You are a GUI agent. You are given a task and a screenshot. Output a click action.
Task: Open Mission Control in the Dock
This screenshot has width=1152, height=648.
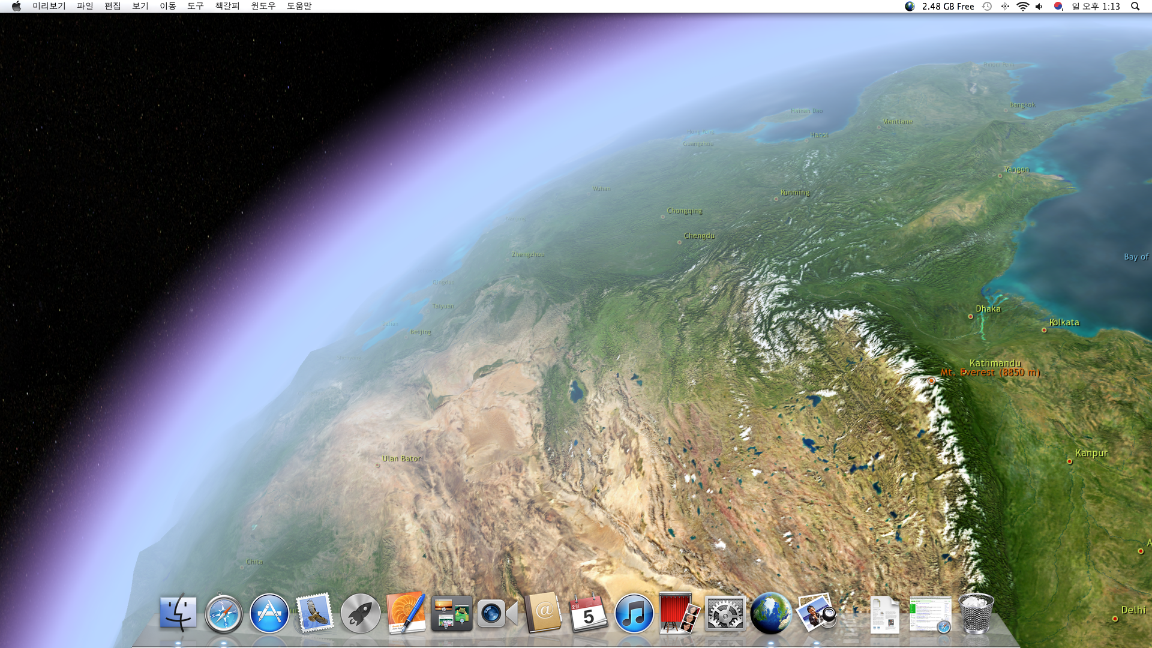pyautogui.click(x=452, y=613)
